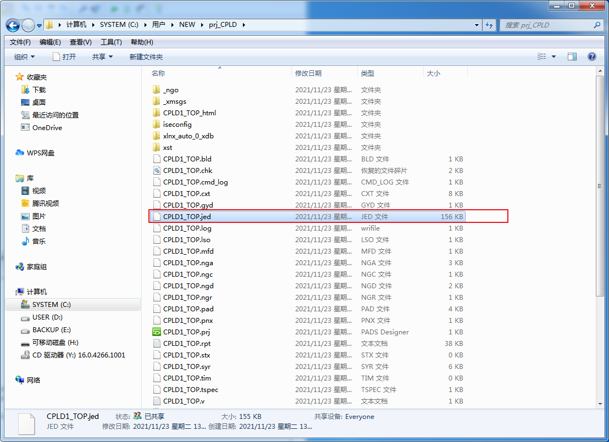The image size is (609, 442).
Task: Open the address bar history dropdown
Action: coord(476,25)
